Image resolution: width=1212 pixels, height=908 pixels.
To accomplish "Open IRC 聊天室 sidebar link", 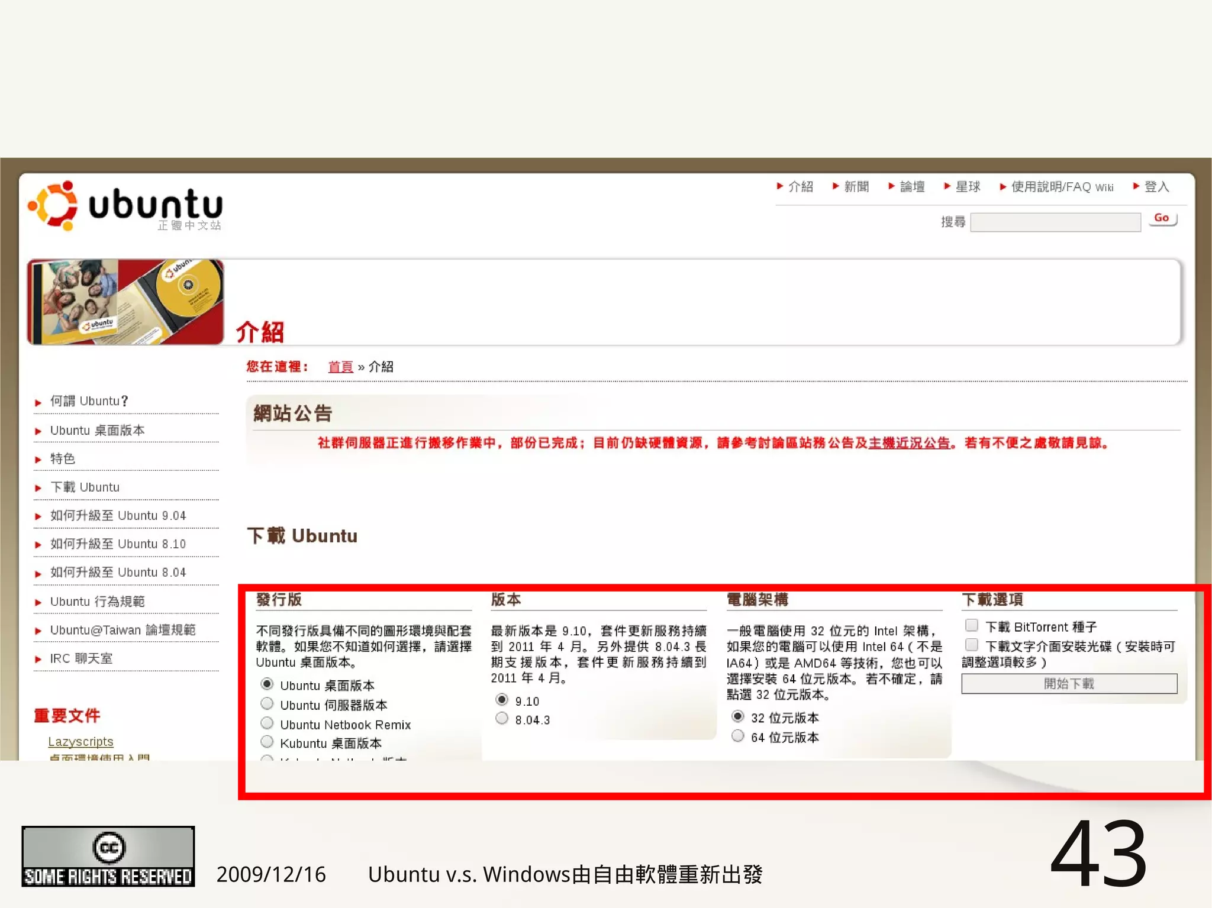I will click(x=81, y=658).
